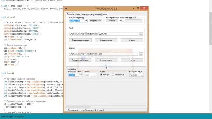Close the AVRDUDE_PROG window
Image resolution: width=212 pixels, height=119 pixels.
click(x=144, y=8)
